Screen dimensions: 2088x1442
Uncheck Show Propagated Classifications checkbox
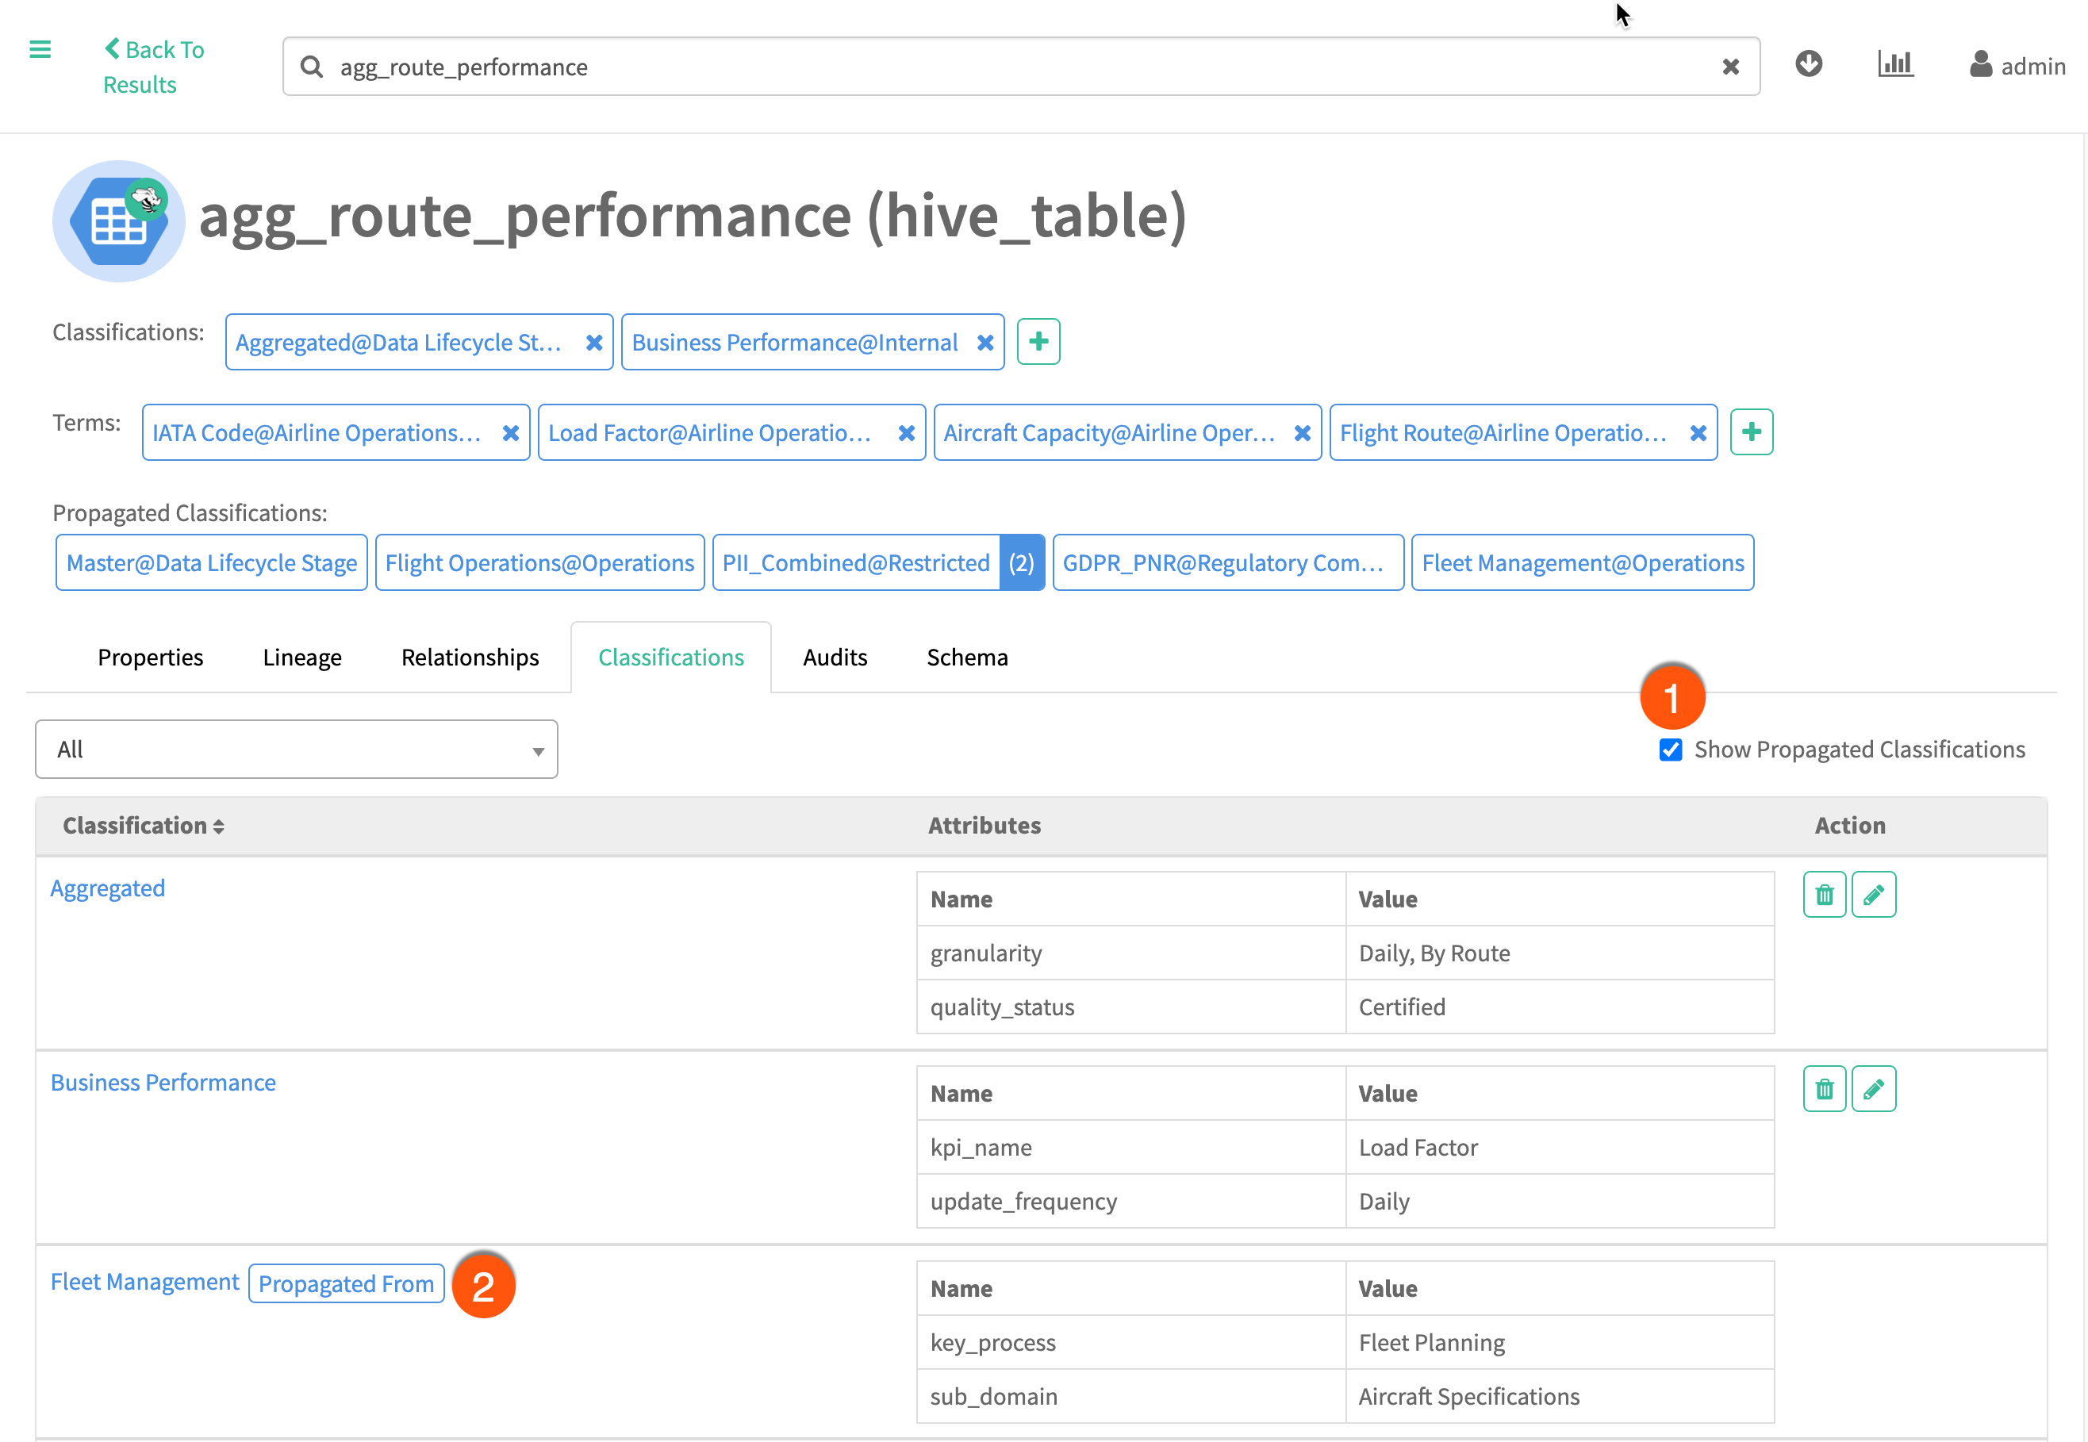(x=1671, y=750)
